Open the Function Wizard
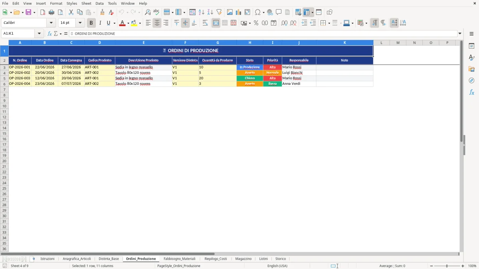The image size is (479, 269). tap(49, 33)
